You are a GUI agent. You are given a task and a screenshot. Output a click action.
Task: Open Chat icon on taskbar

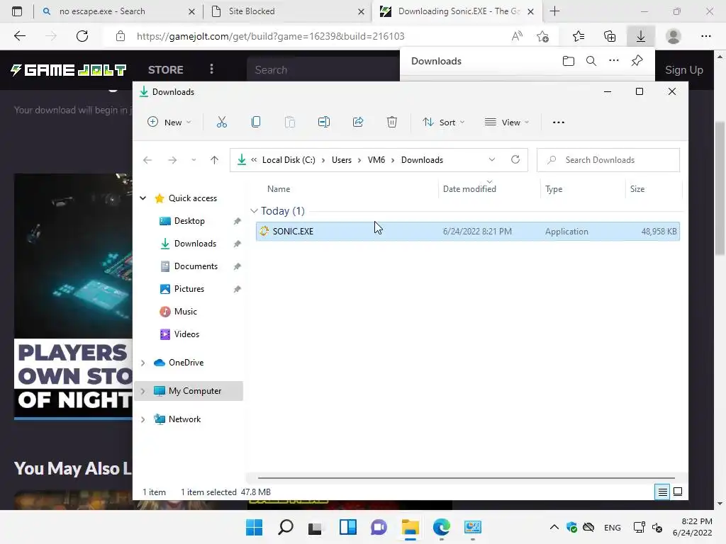pyautogui.click(x=379, y=527)
